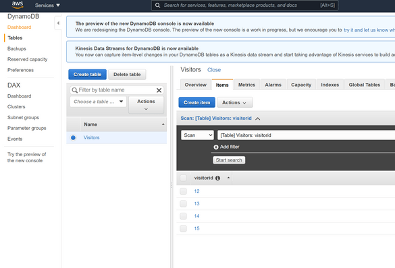This screenshot has height=268, width=395.
Task: Click the plus icon next to Add filter
Action: pos(216,147)
